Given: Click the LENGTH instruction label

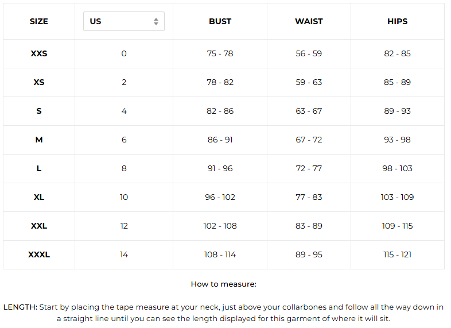Looking at the screenshot, I should pyautogui.click(x=20, y=307).
